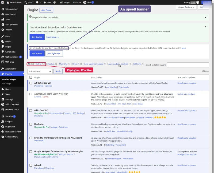Open All in One SEO in sidebar
The height and width of the screenshot is (173, 214).
click(x=12, y=104)
